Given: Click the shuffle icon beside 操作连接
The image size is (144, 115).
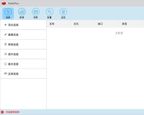Looking at the screenshot, I should 5,54.
